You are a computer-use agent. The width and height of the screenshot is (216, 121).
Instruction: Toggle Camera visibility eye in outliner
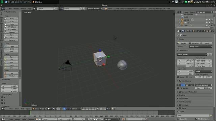click(207, 20)
